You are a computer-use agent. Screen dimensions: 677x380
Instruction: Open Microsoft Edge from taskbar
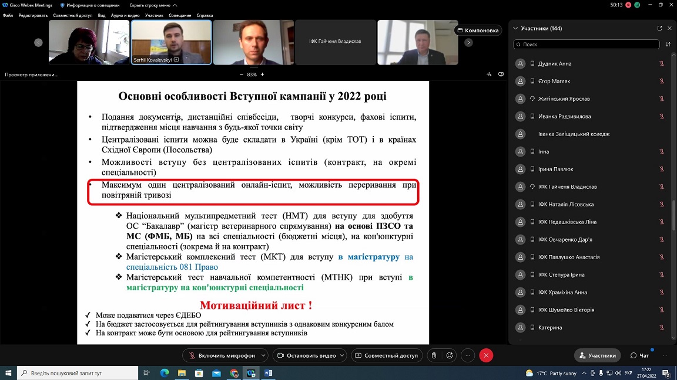(x=165, y=373)
